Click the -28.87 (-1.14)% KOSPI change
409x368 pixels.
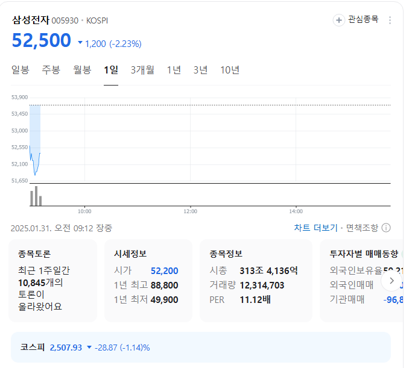[122, 348]
